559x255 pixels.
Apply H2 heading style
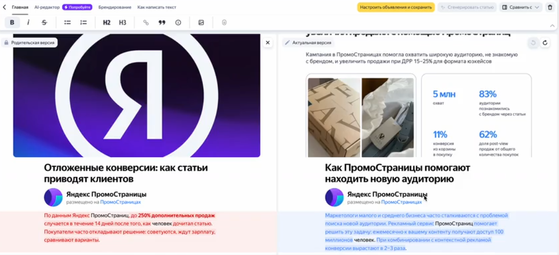pyautogui.click(x=106, y=23)
